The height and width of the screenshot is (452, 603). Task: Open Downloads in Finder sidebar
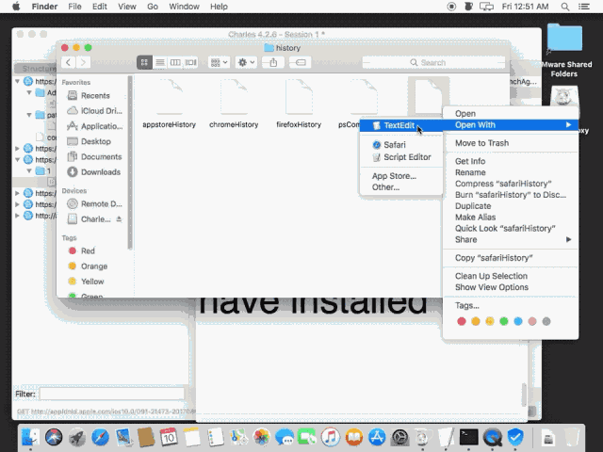click(x=100, y=172)
